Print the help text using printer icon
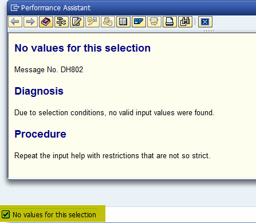The width and height of the screenshot is (256, 223). [x=170, y=22]
